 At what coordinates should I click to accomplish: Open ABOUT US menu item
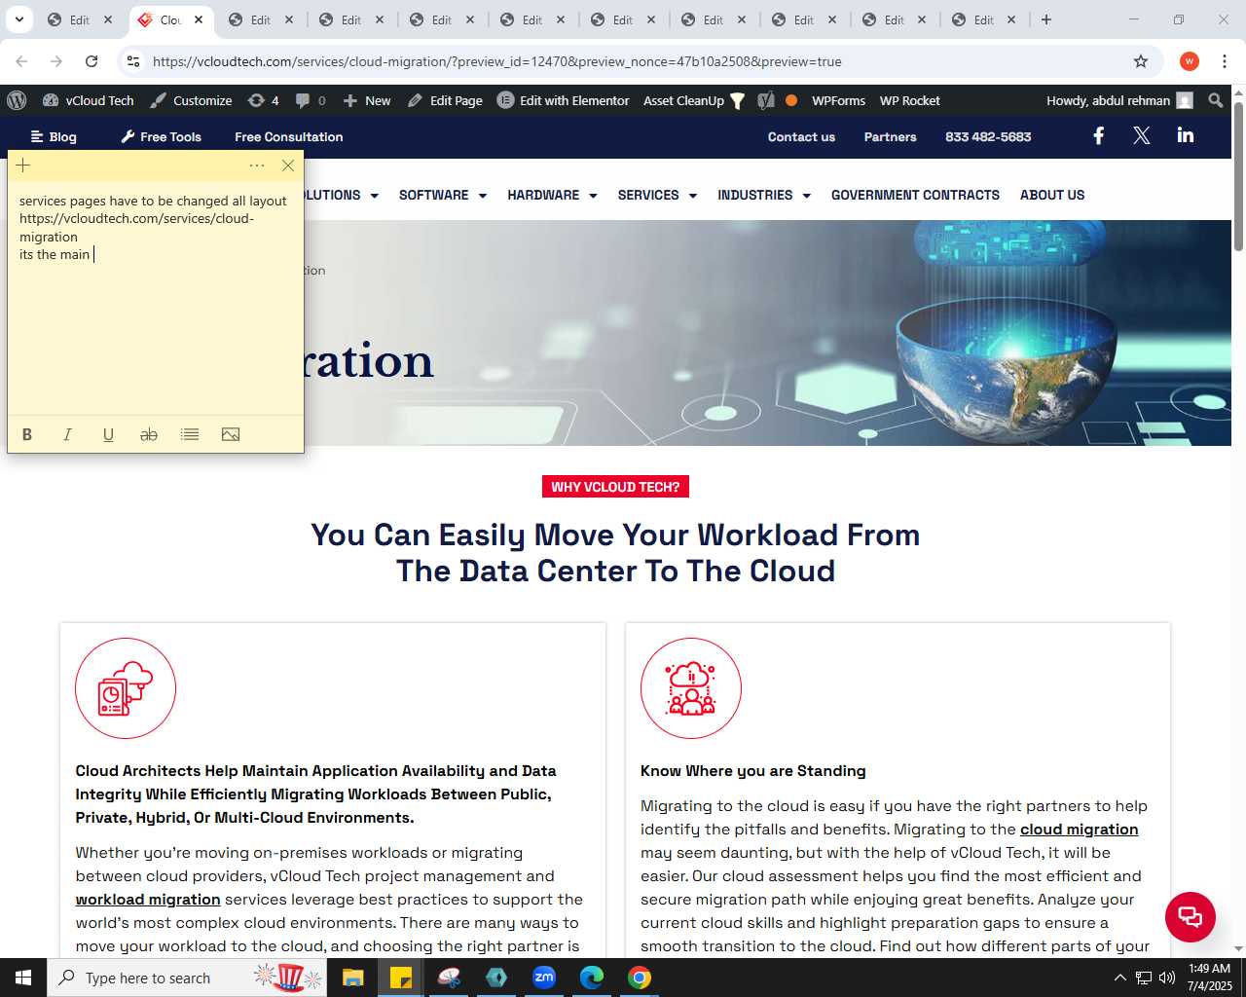pos(1052,195)
